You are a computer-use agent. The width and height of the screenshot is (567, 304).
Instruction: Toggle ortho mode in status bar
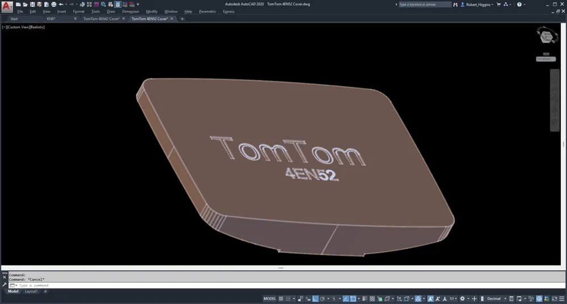(x=315, y=298)
